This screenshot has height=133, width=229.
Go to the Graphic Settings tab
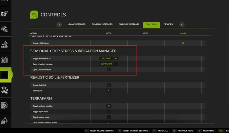129,25
